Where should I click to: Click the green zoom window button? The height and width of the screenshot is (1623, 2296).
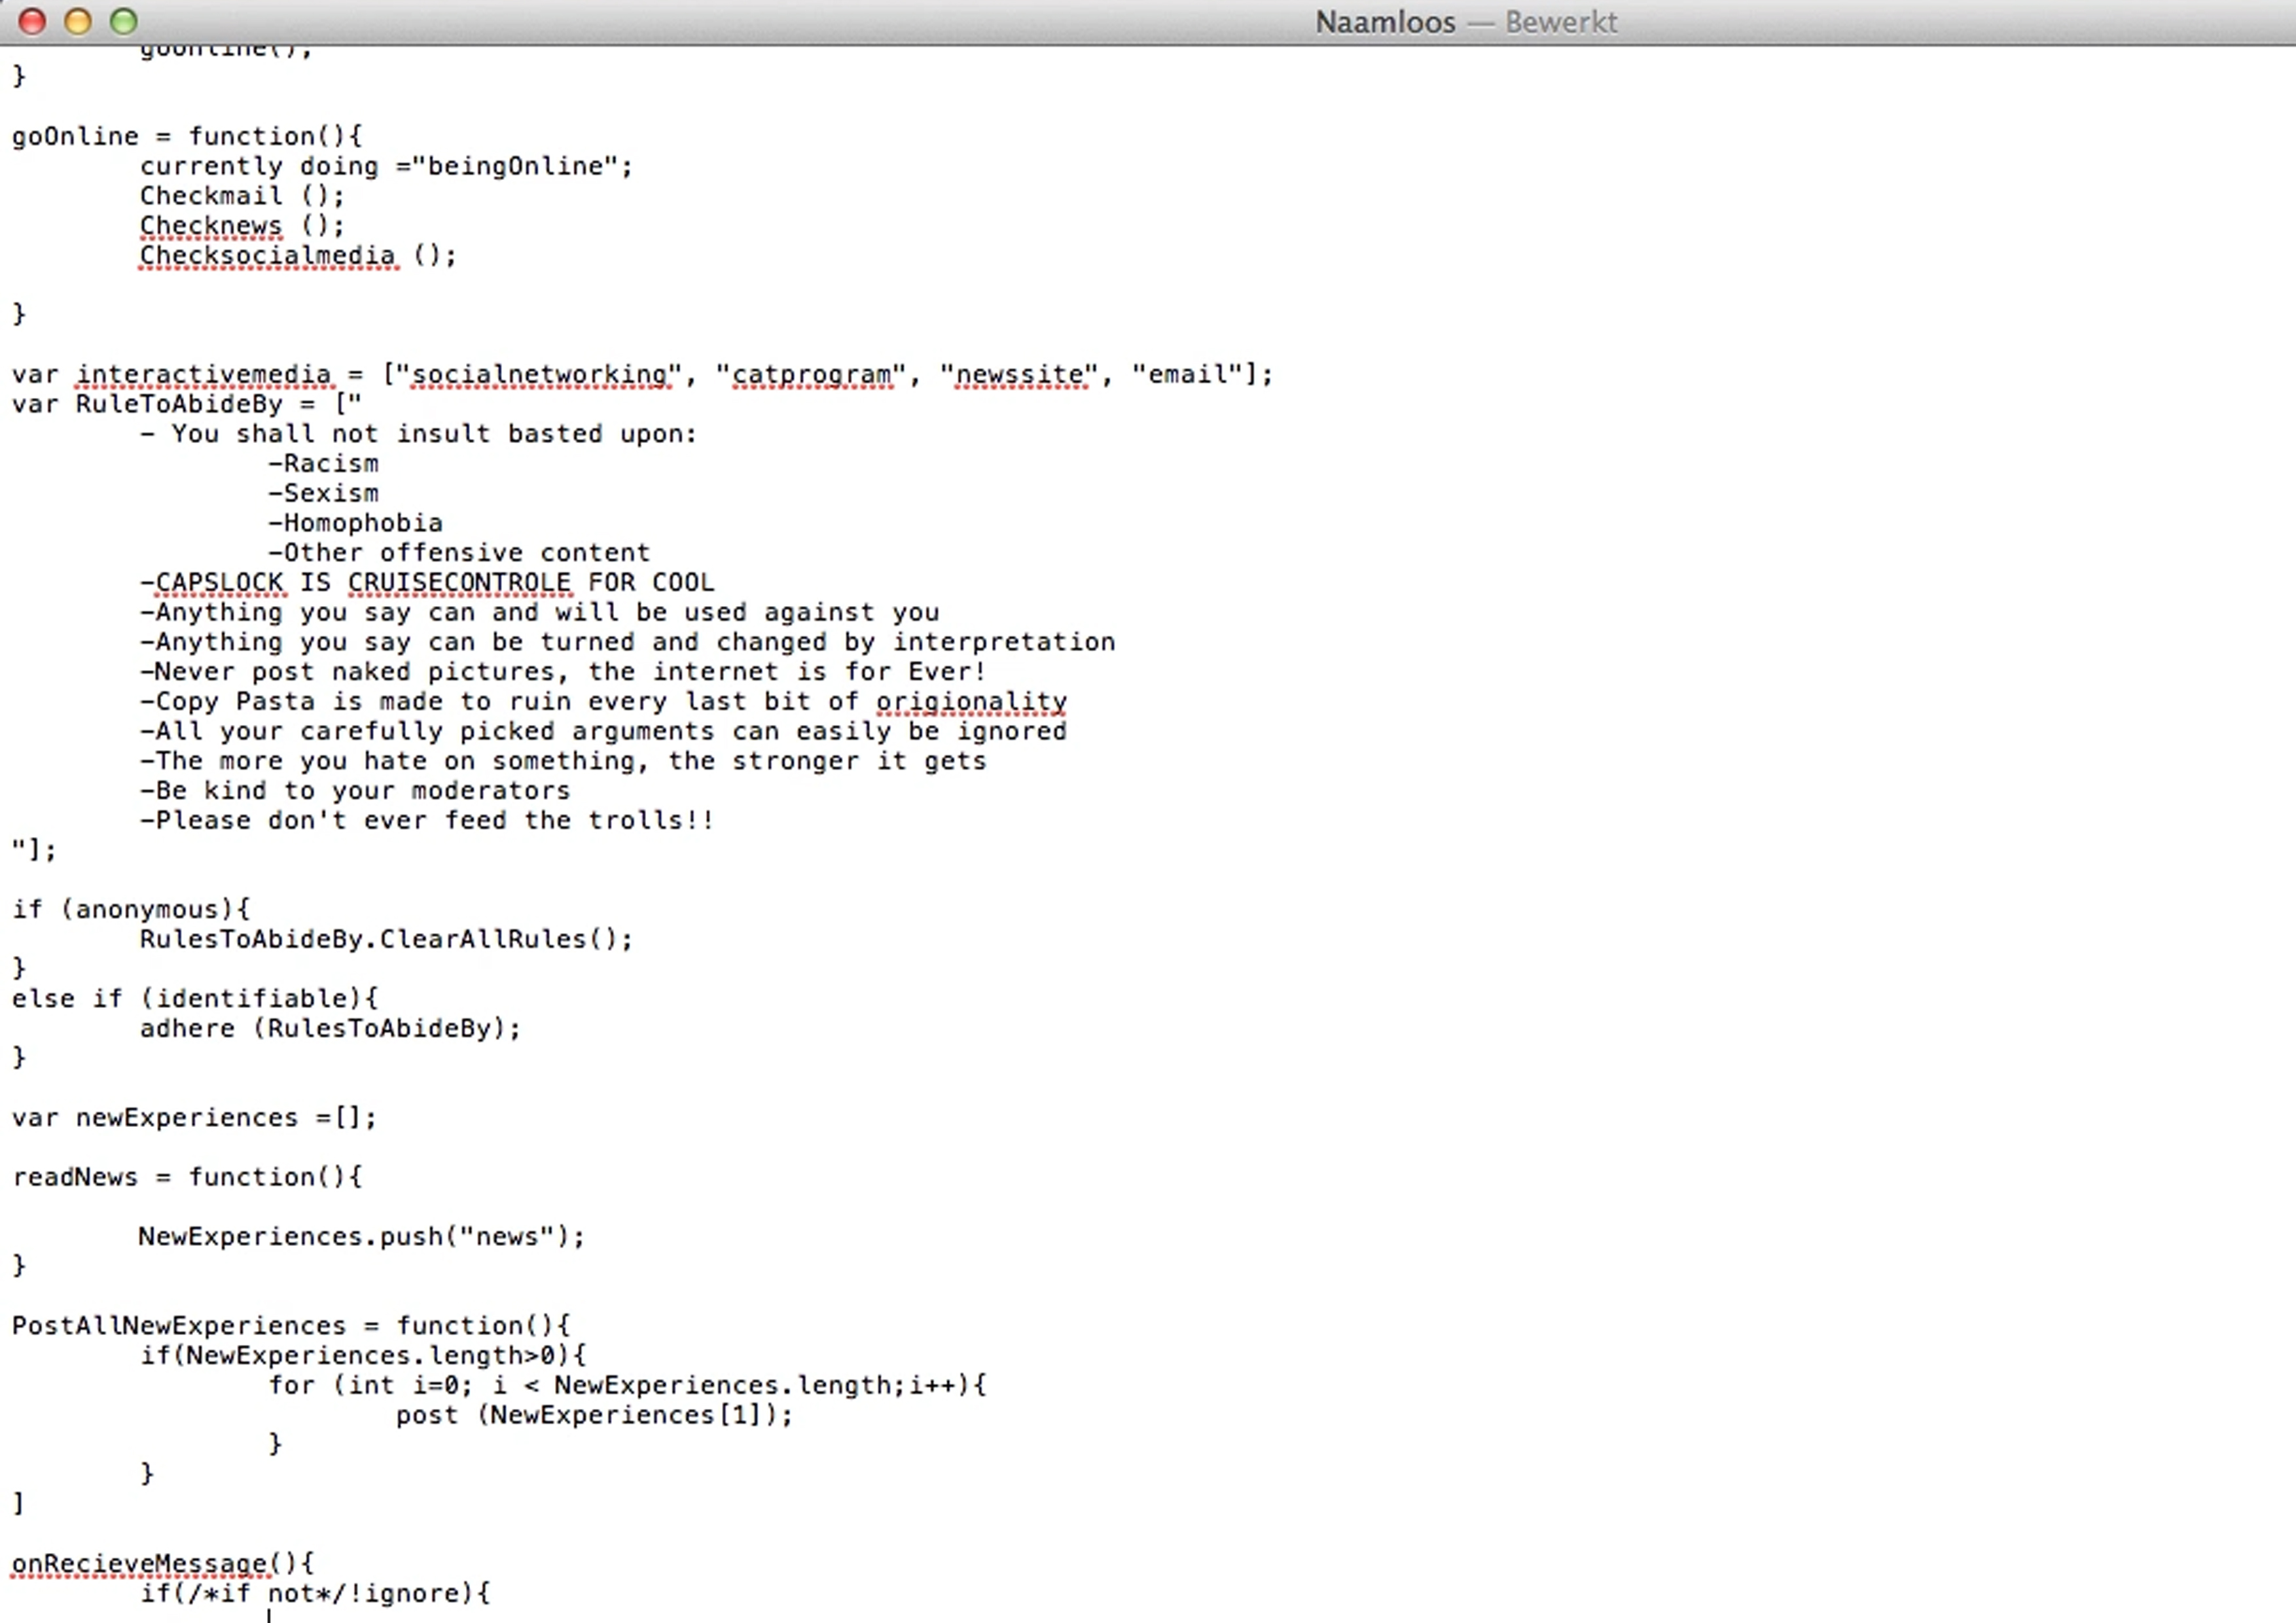pyautogui.click(x=124, y=21)
